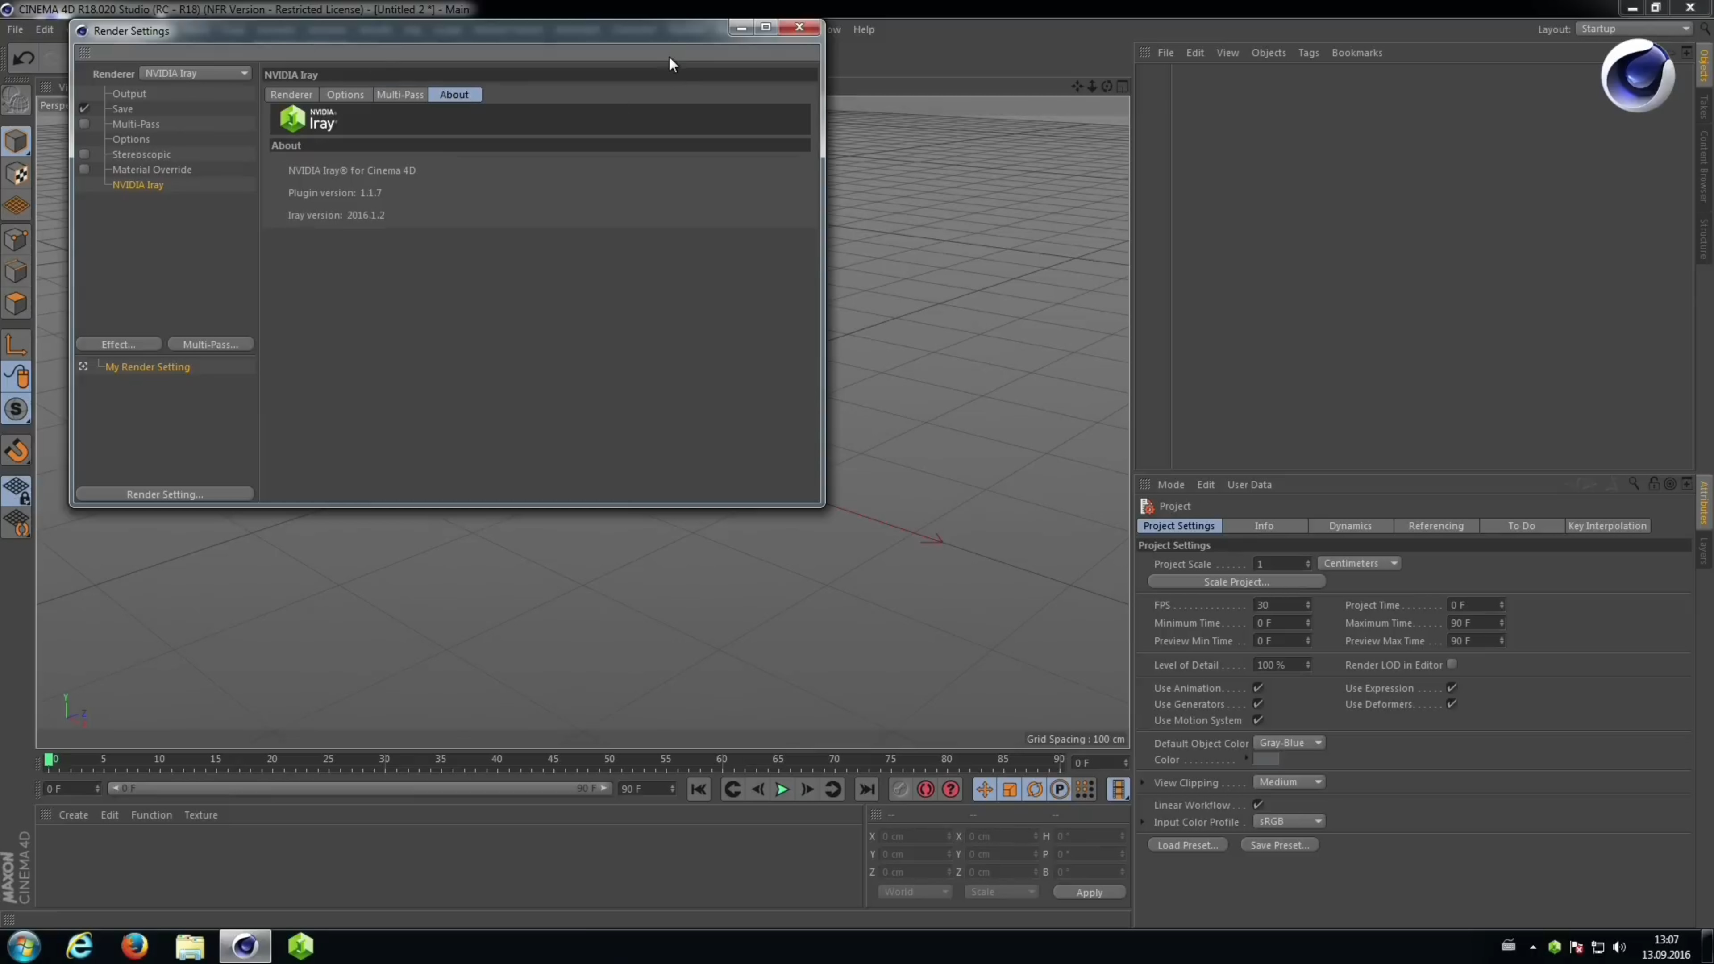Viewport: 1714px width, 964px height.
Task: Click the project Color swatch
Action: (1266, 760)
